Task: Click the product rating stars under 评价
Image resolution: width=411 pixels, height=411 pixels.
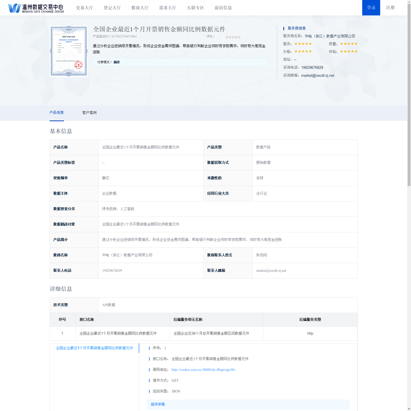Action: coord(233,37)
